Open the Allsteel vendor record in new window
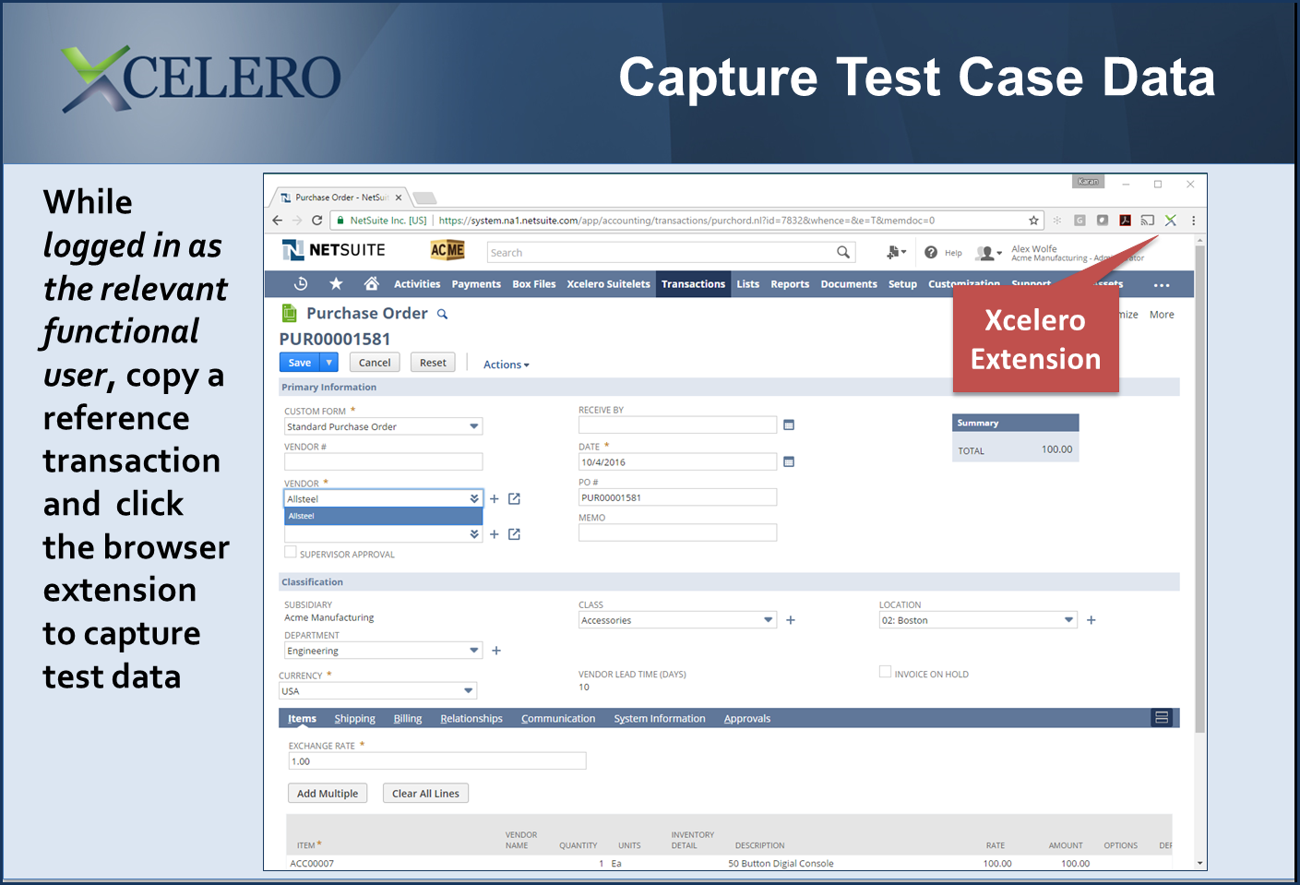Screen dimensions: 1300x885 515,499
